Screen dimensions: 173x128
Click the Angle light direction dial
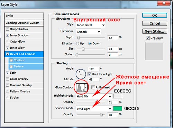(x=81, y=74)
